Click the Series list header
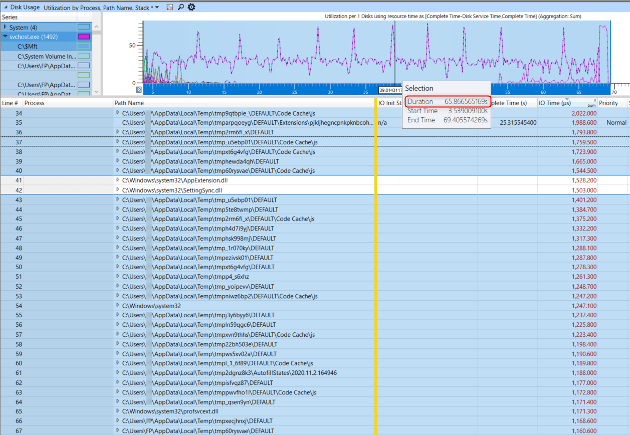The width and height of the screenshot is (630, 435). [x=9, y=17]
